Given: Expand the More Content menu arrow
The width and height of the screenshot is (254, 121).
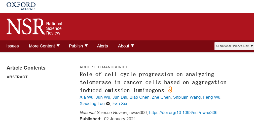Looking at the screenshot, I should coord(58,46).
